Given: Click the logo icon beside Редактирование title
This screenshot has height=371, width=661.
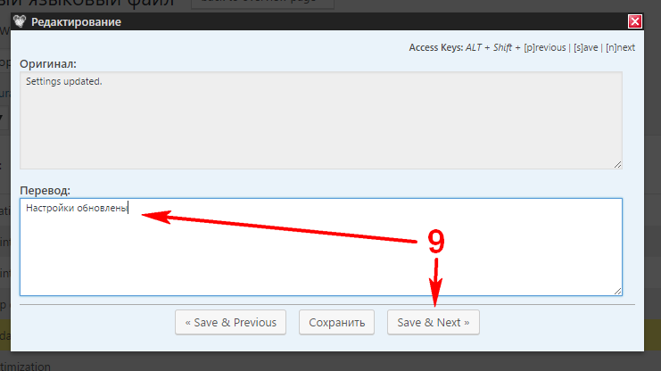Looking at the screenshot, I should (x=20, y=21).
